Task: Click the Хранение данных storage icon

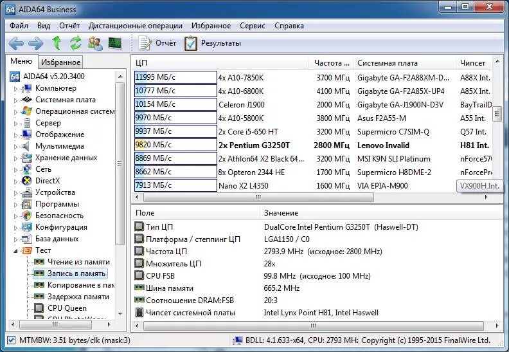Action: 26,158
